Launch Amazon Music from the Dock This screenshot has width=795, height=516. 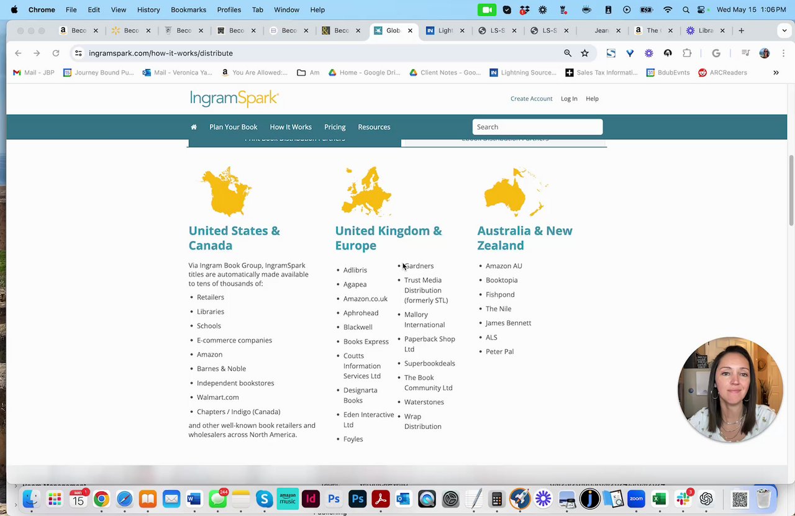pos(288,499)
